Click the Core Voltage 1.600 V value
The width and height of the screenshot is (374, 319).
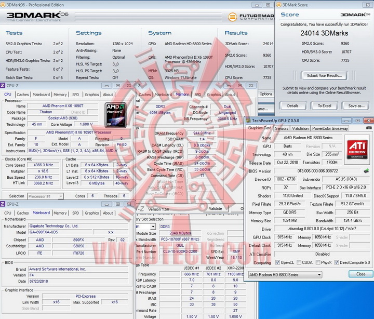point(86,124)
